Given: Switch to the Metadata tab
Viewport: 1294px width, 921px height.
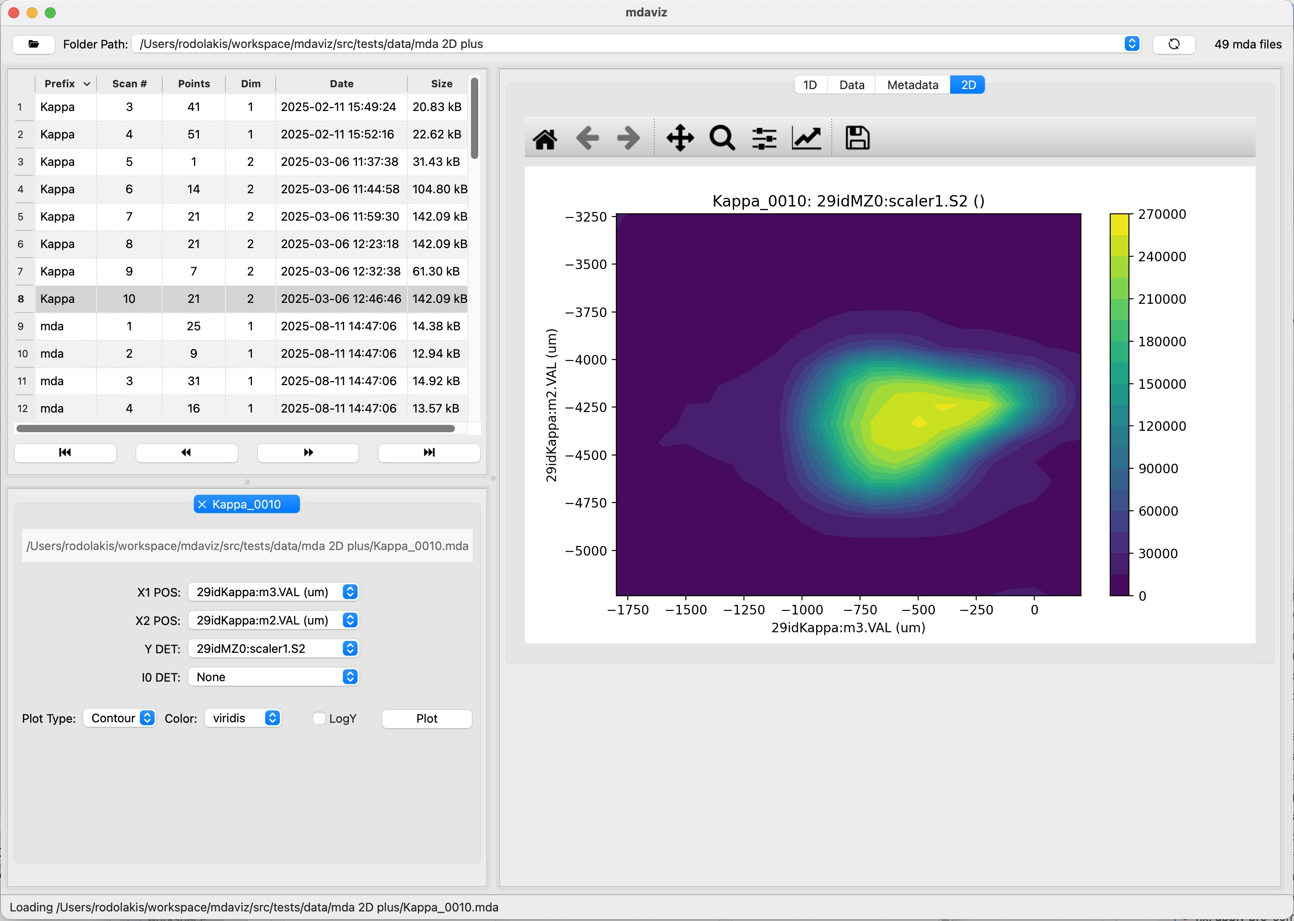Looking at the screenshot, I should (912, 85).
